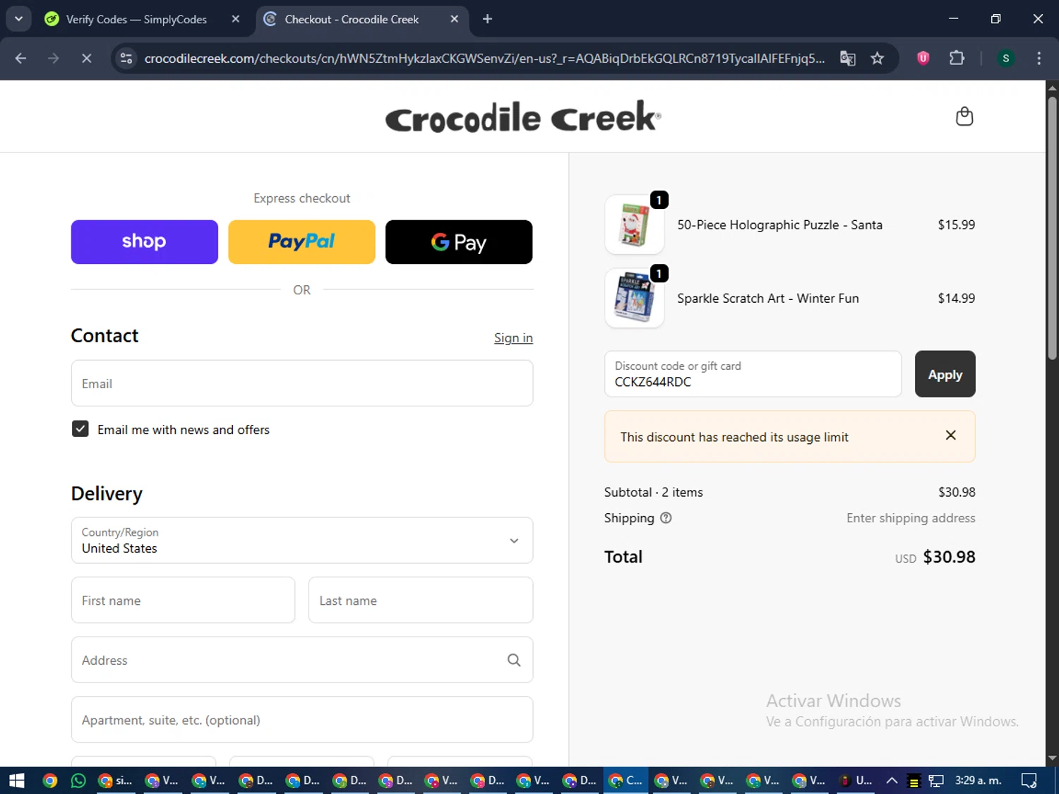1059x794 pixels.
Task: Click the Apartment, suite, etc. field
Action: click(302, 719)
